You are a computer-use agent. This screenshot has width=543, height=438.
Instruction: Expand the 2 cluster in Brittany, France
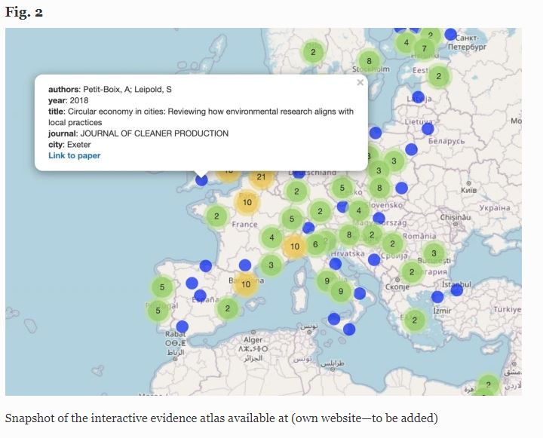point(216,216)
